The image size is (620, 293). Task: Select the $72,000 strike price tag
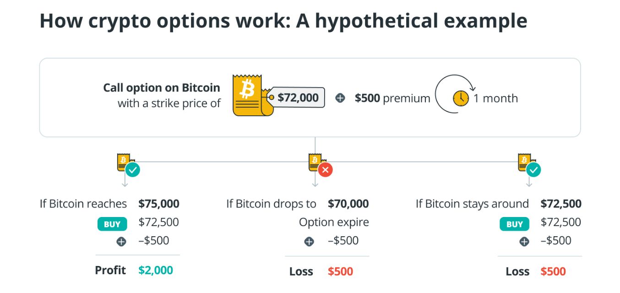(x=298, y=98)
